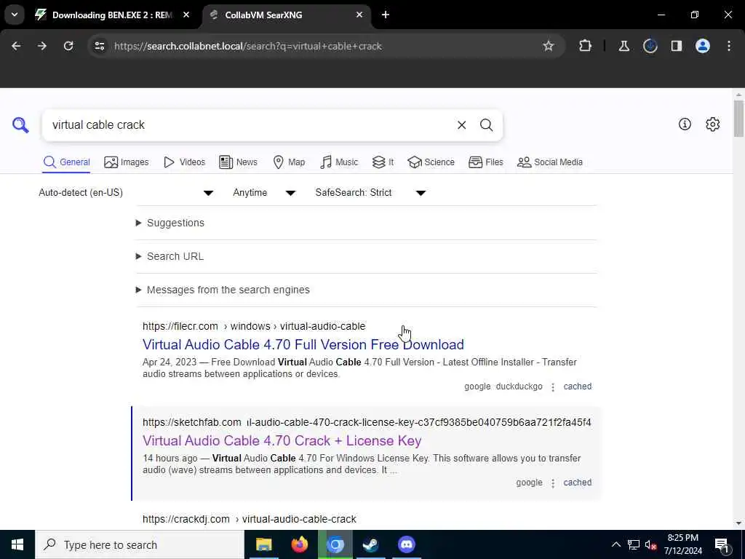The width and height of the screenshot is (745, 559).
Task: Open the three-dot options of filecr result
Action: [x=553, y=387]
